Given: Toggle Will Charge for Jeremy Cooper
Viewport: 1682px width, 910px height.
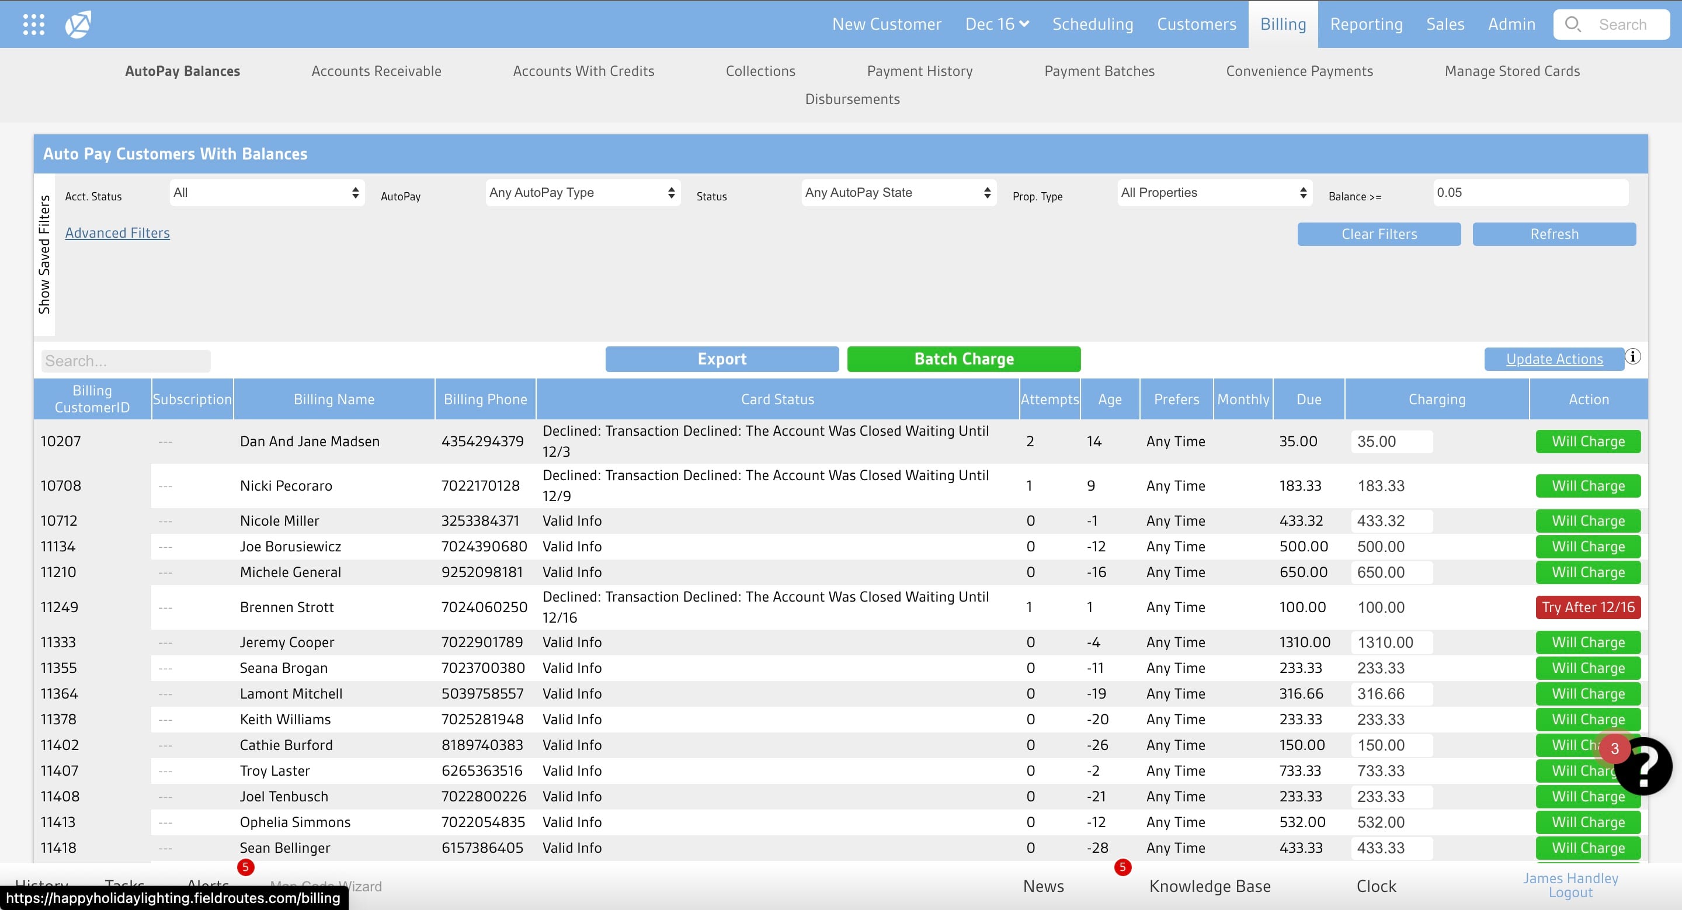Looking at the screenshot, I should pos(1587,642).
